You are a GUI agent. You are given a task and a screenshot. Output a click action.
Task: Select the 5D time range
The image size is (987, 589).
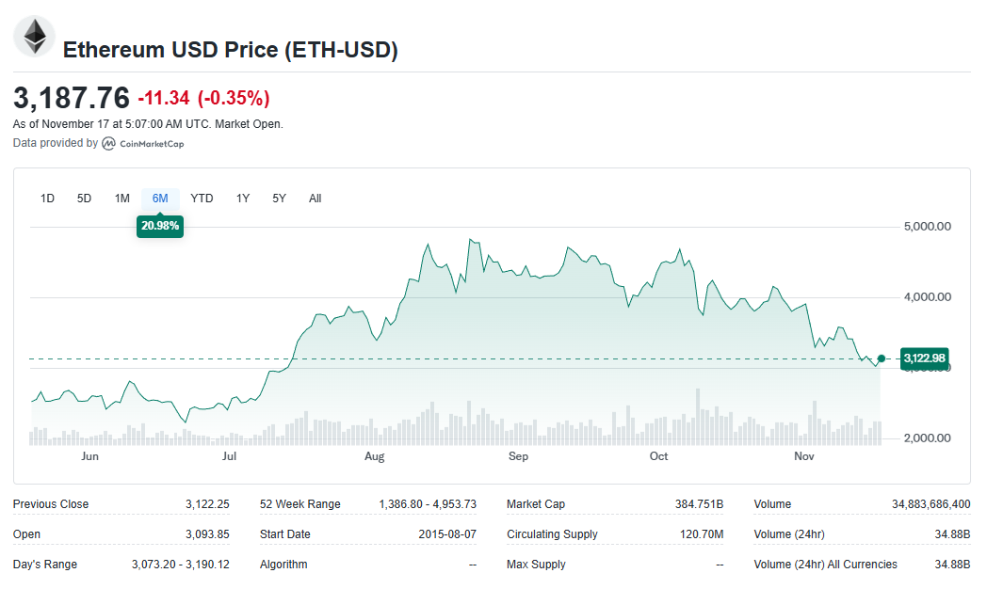tap(85, 199)
